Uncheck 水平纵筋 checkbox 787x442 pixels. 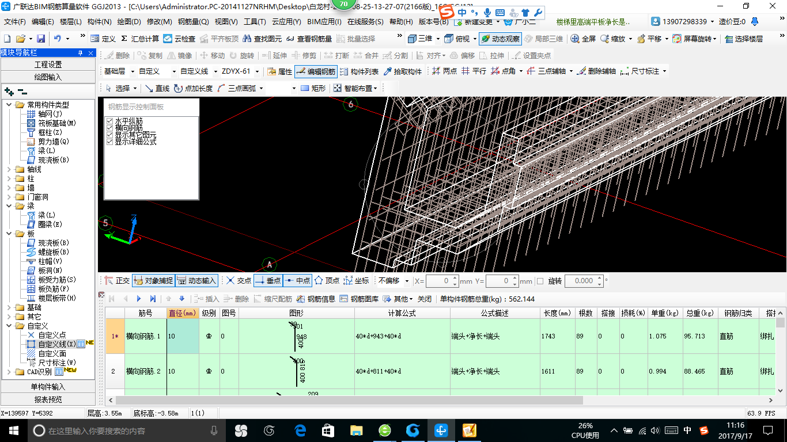(x=110, y=121)
